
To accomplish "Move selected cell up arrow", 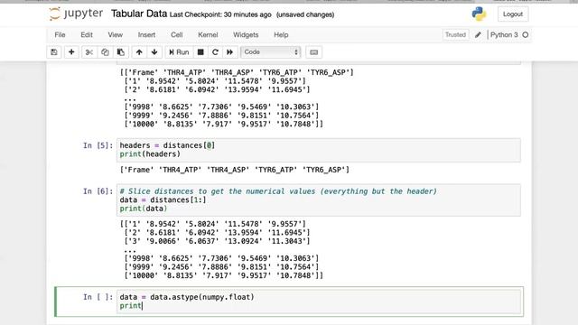I will tap(139, 52).
